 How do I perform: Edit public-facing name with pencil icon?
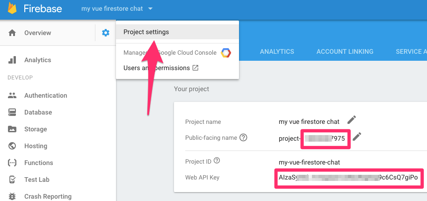(x=357, y=137)
